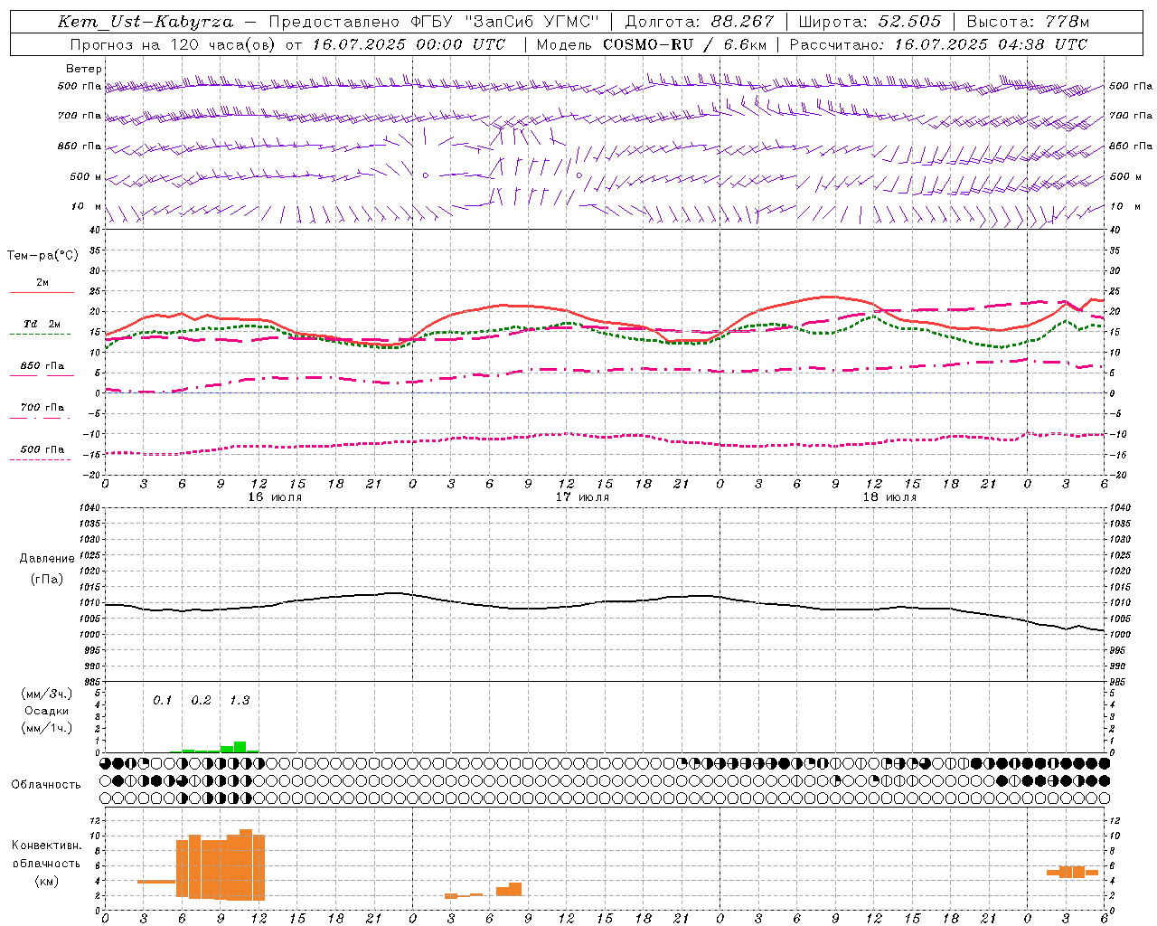Click the 17 июля date label

pos(582,497)
